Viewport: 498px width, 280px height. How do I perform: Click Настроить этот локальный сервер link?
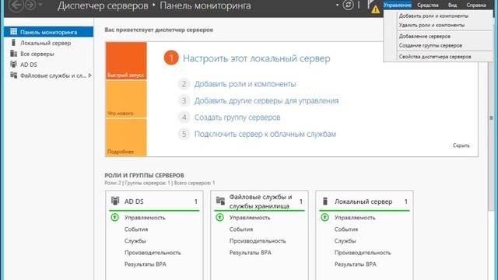[256, 58]
